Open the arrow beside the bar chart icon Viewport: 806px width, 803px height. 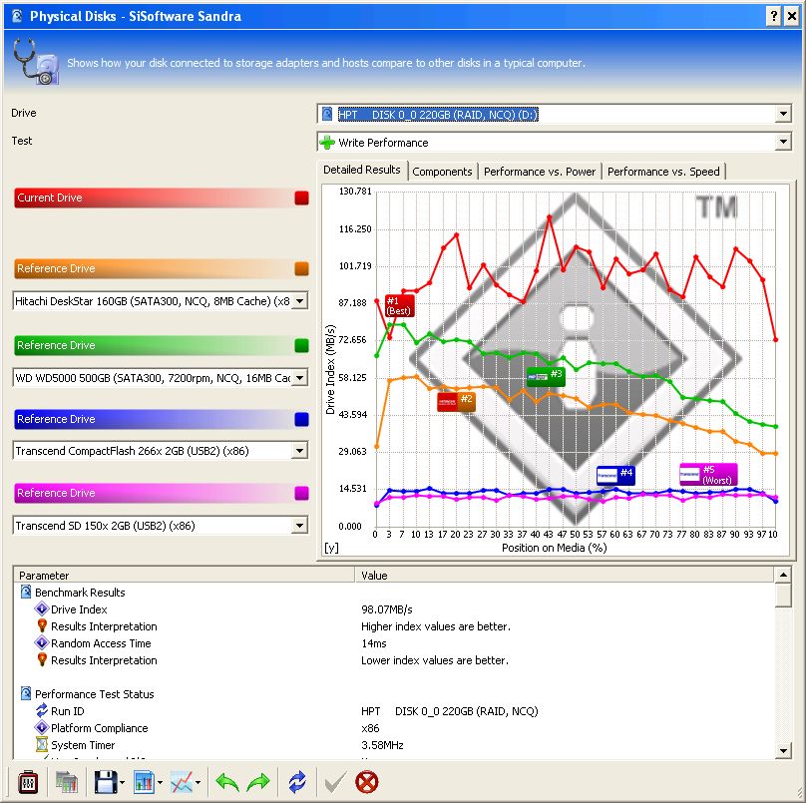[160, 783]
